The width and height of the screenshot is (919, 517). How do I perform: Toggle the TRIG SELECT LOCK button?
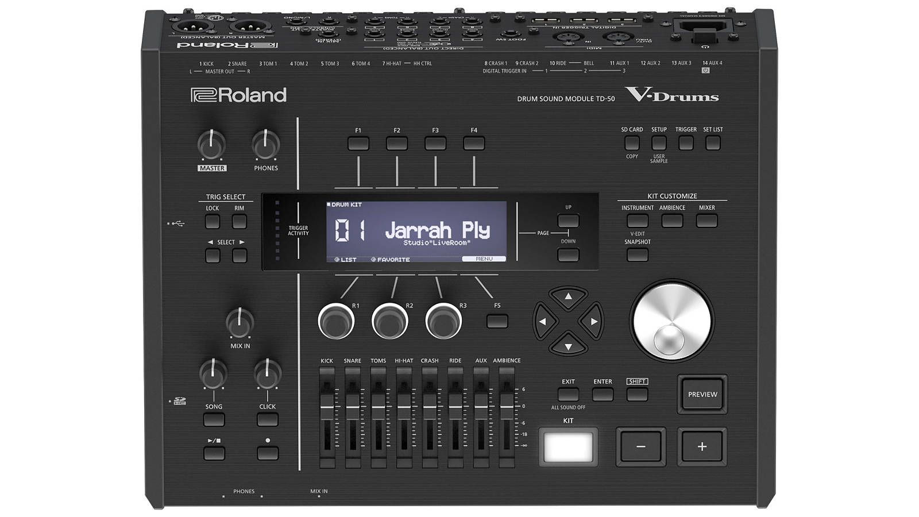coord(213,221)
